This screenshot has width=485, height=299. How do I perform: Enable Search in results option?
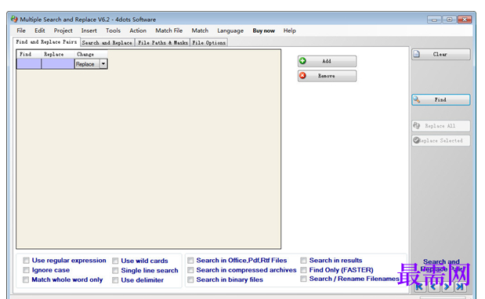point(303,261)
